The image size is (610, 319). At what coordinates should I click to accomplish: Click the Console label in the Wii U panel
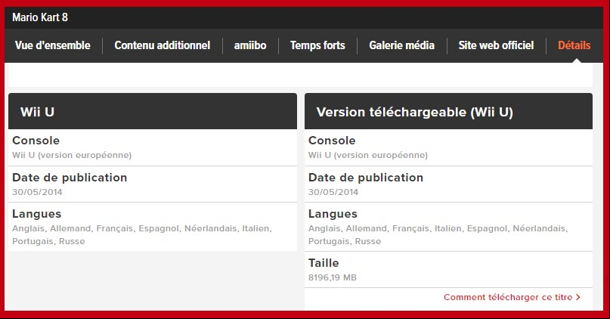pyautogui.click(x=36, y=141)
